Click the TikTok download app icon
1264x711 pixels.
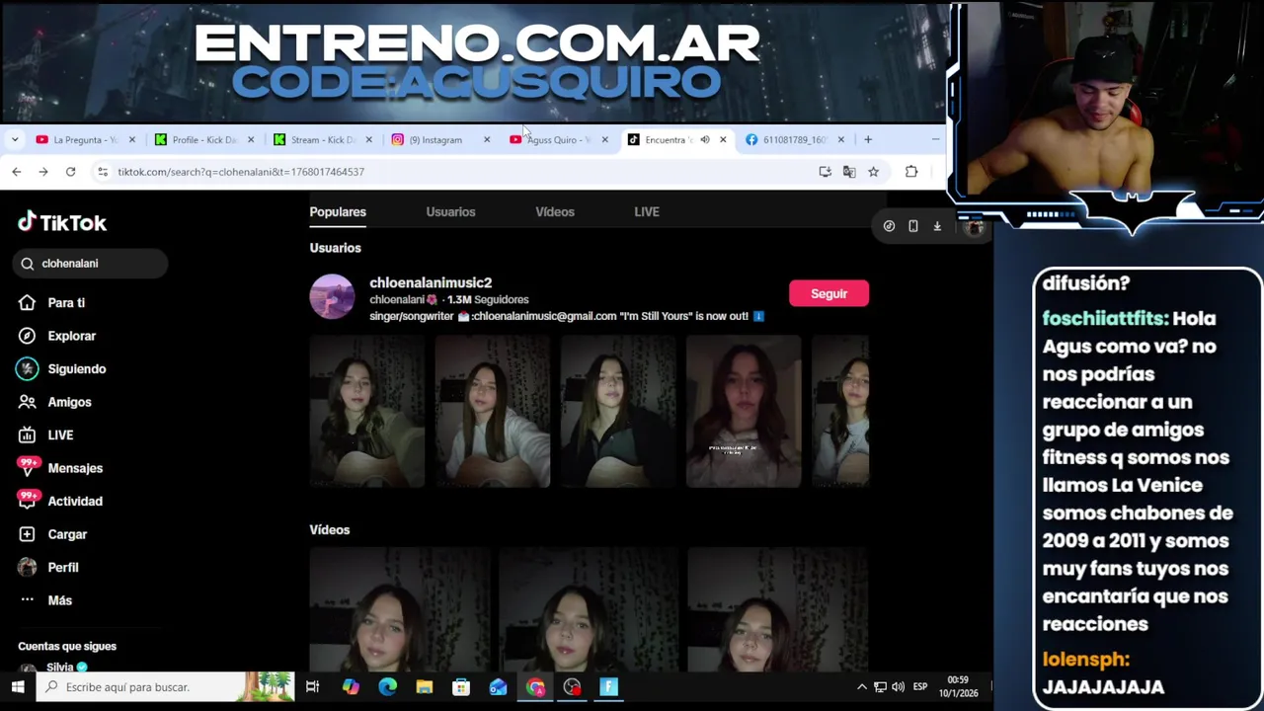(x=937, y=226)
